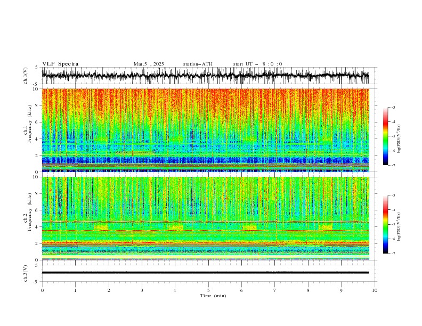This screenshot has height=326, width=422.
Task: Click the "station=ATH" label
Action: click(x=198, y=64)
